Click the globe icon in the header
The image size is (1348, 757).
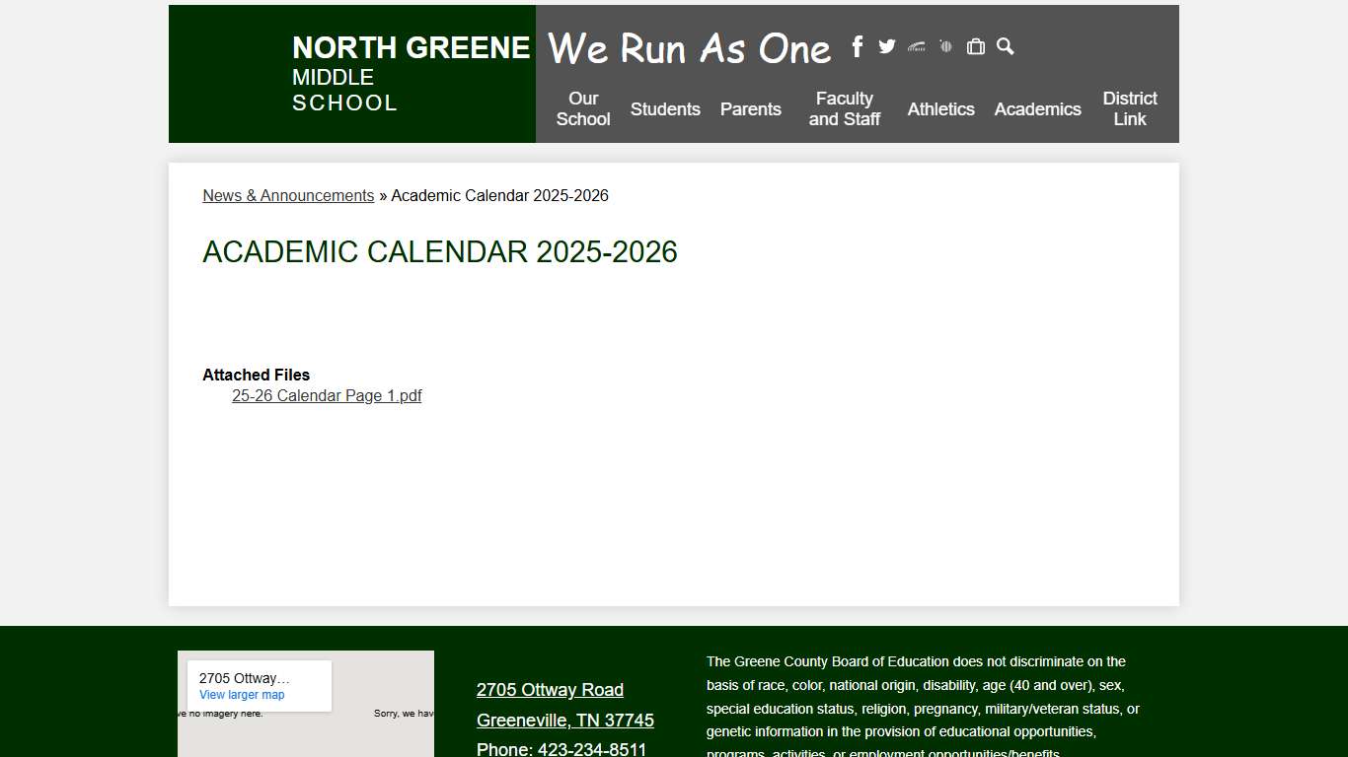pos(945,46)
